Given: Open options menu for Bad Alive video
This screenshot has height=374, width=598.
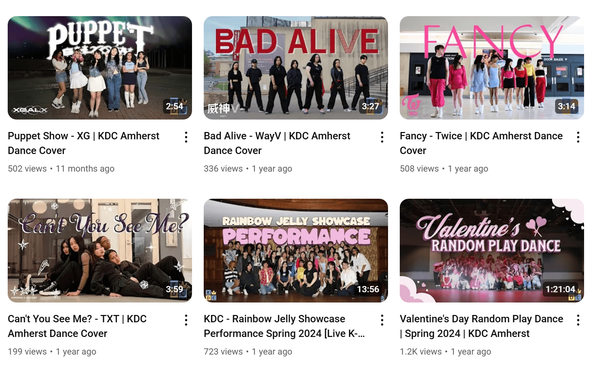Looking at the screenshot, I should (x=382, y=137).
